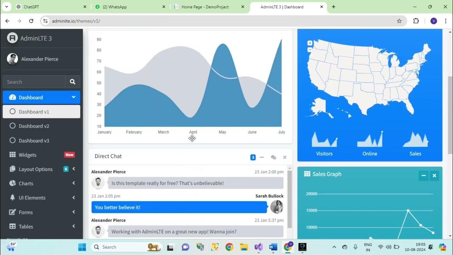Click the Widgets grid icon

[12, 155]
